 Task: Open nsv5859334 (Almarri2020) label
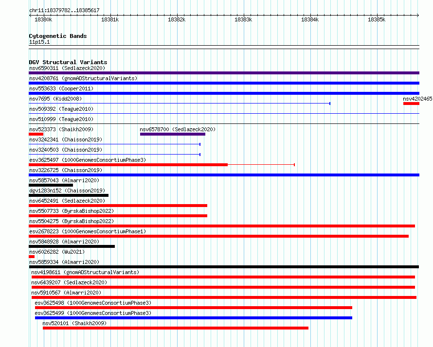(64, 262)
